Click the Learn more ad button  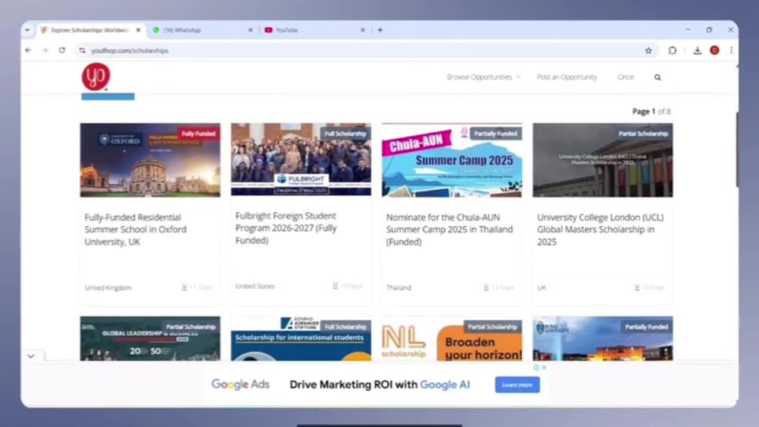[x=517, y=385]
